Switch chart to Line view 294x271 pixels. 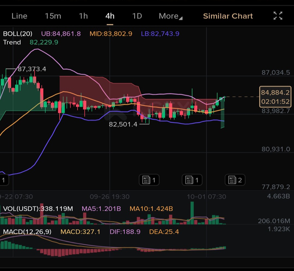coord(19,16)
